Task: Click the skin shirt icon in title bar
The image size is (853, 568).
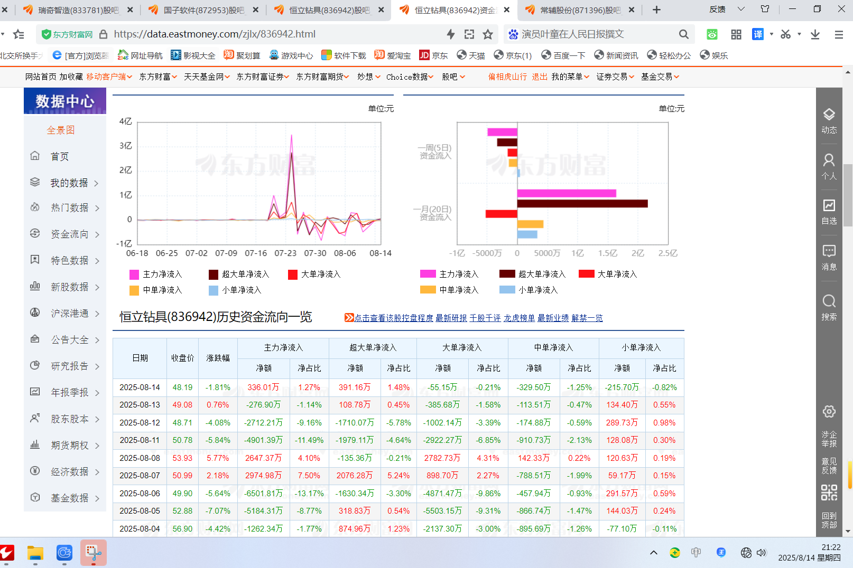Action: (x=765, y=9)
